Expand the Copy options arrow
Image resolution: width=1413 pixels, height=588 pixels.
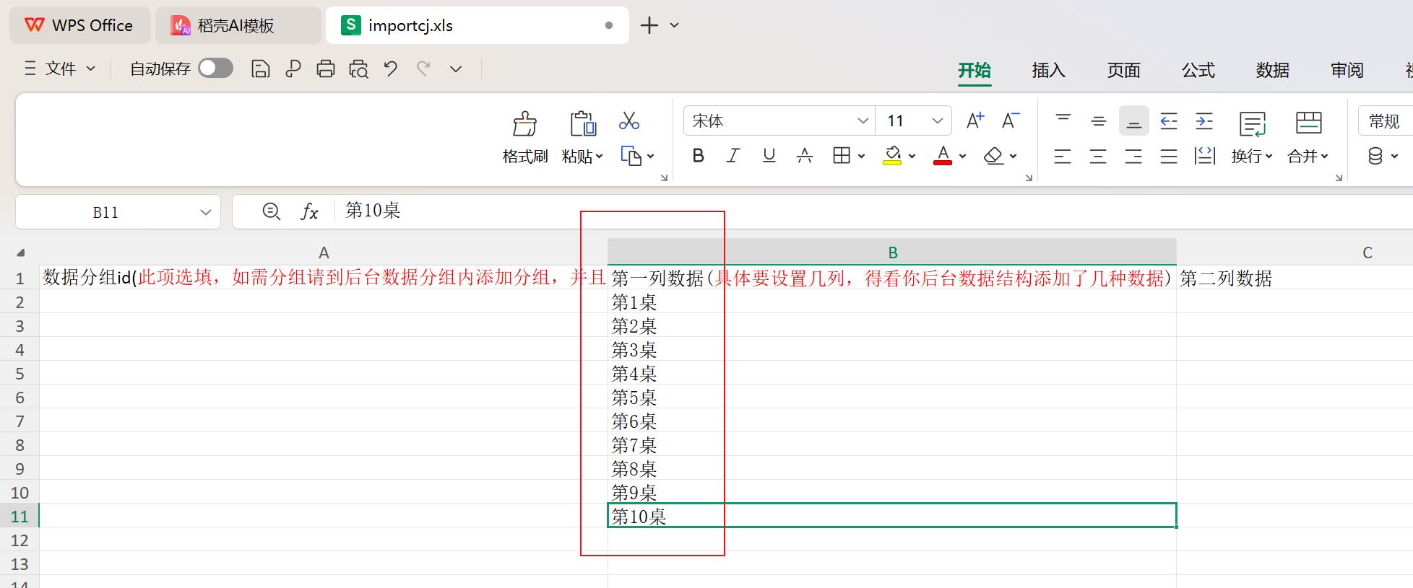click(651, 156)
